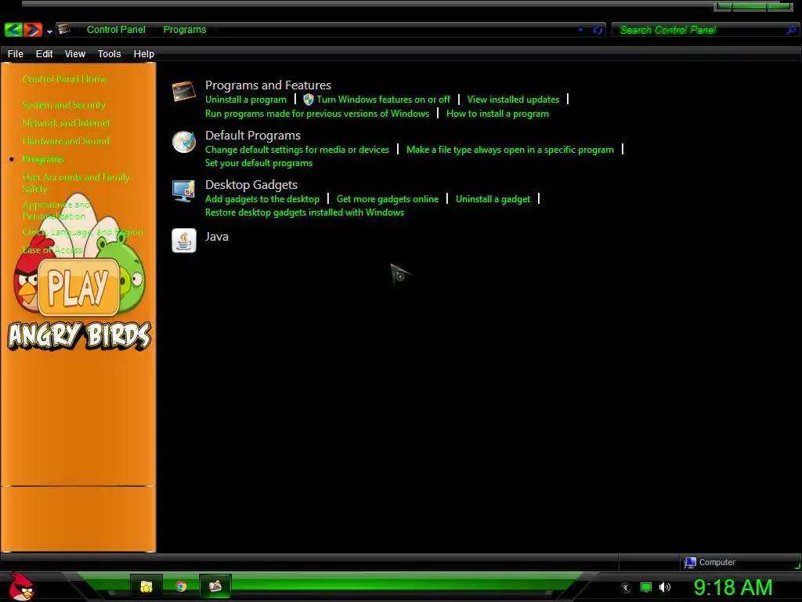Click Turn Windows features on or off
Screen dimensions: 802x602
point(383,100)
